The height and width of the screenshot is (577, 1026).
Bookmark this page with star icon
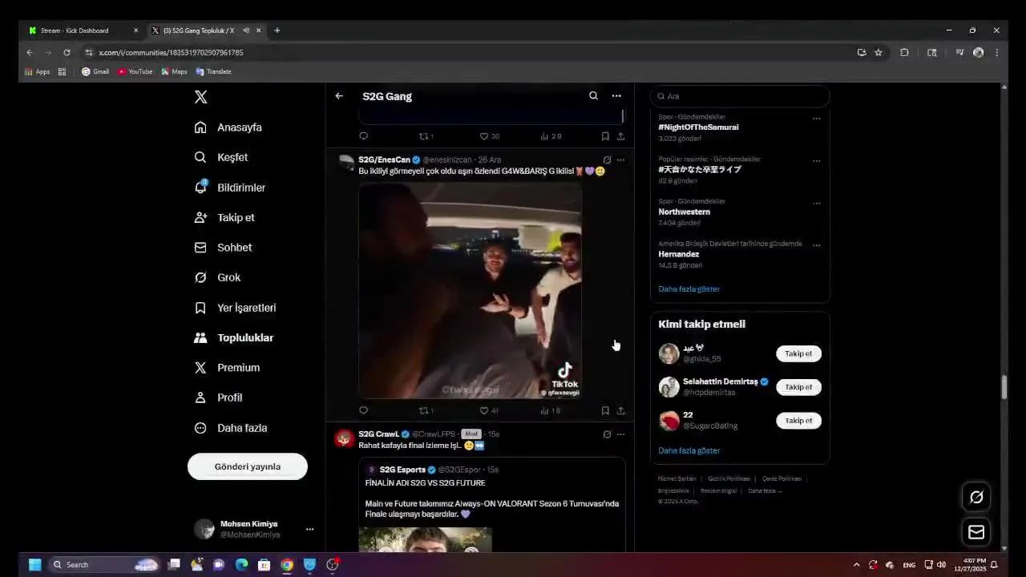tap(879, 52)
